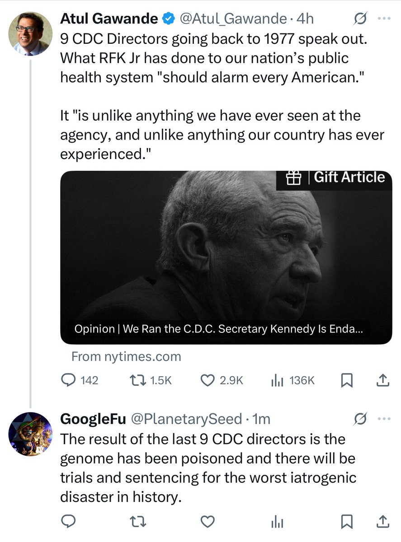Screen dimensions: 401x542
Task: Like Atul Gawande's tweet
Action: (208, 381)
